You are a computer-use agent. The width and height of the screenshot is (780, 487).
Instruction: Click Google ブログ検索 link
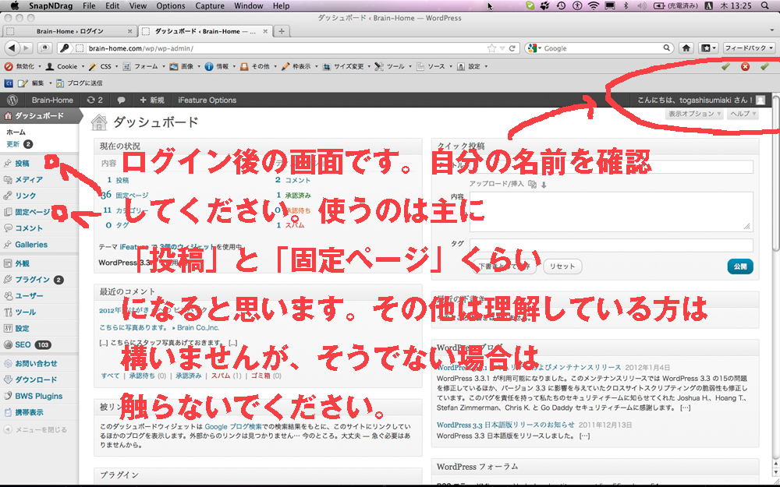(233, 426)
